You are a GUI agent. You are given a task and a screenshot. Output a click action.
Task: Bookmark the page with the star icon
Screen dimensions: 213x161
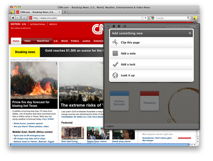(x=142, y=18)
